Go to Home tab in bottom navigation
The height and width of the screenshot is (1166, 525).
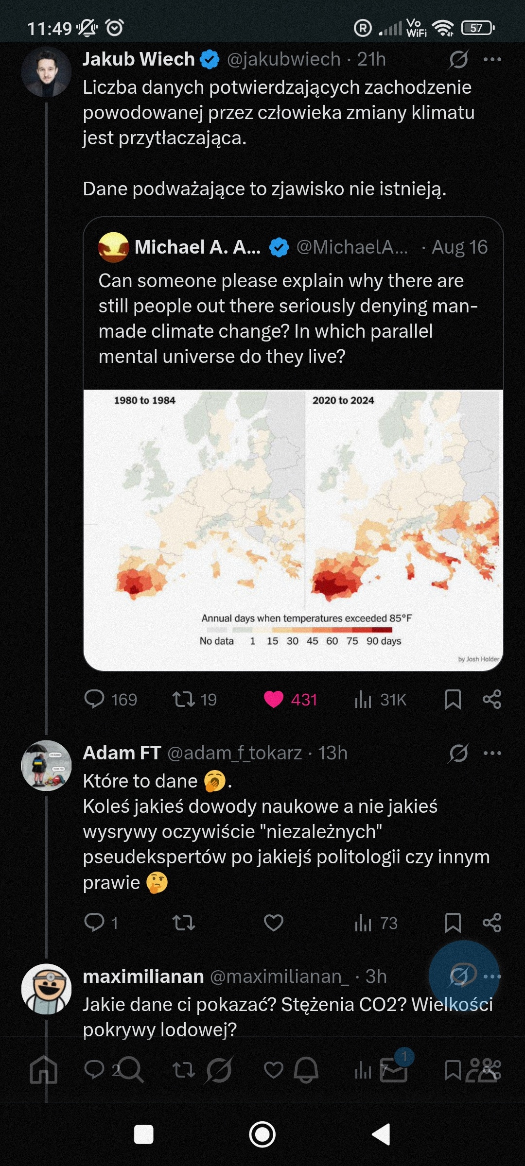[x=44, y=1069]
